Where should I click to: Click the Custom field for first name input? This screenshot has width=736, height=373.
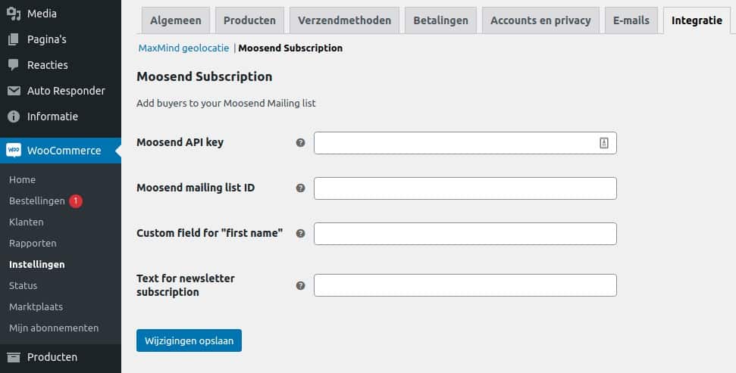click(x=465, y=234)
